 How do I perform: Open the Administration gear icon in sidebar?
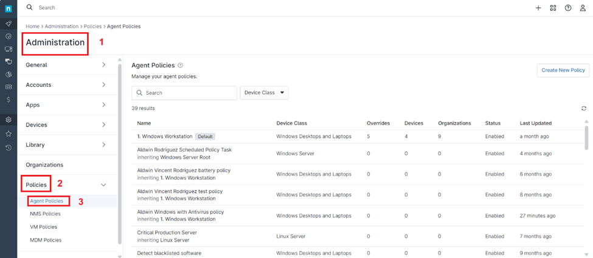(x=9, y=120)
